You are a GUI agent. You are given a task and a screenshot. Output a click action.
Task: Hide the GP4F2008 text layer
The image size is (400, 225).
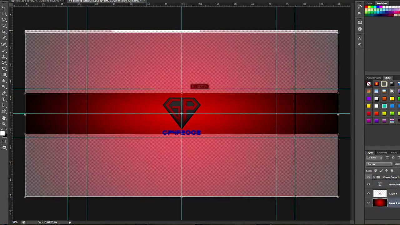point(368,184)
